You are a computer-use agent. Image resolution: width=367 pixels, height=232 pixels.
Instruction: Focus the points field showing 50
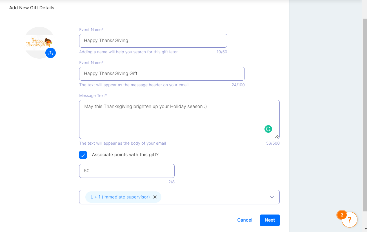pyautogui.click(x=127, y=171)
